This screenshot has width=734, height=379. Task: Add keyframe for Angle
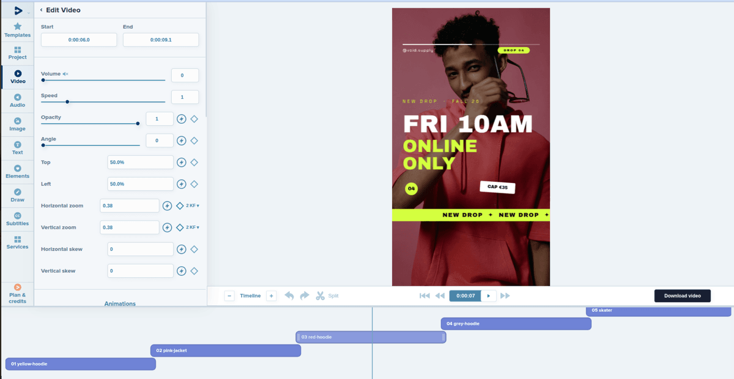pos(194,140)
